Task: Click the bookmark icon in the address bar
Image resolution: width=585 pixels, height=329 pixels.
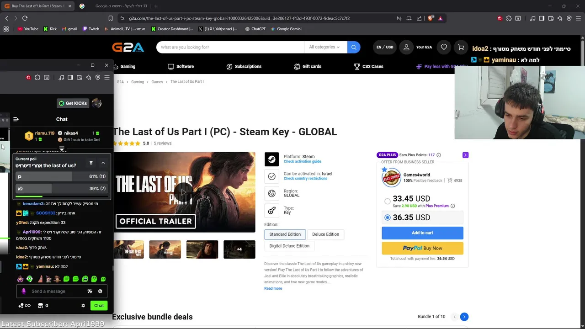Action: click(111, 18)
